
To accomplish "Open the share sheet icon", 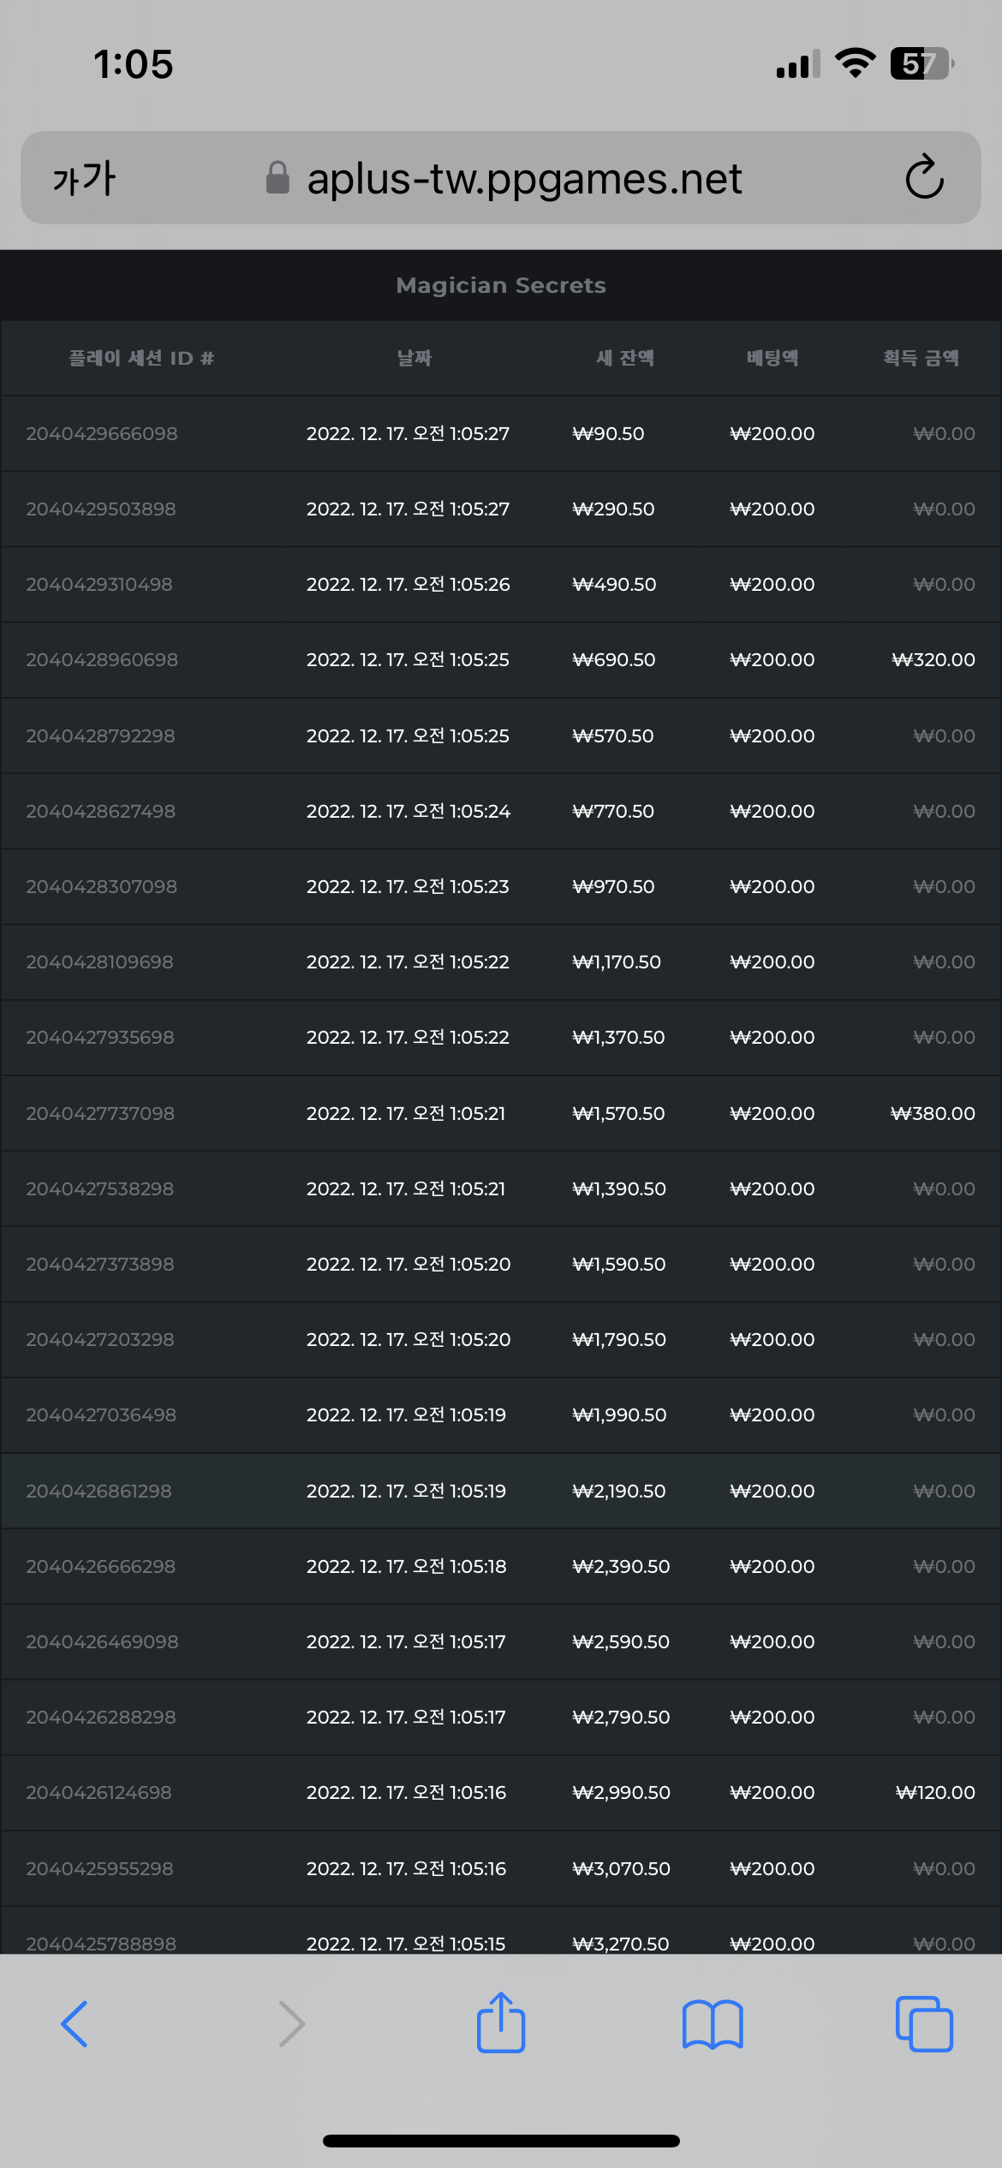I will pyautogui.click(x=501, y=2022).
